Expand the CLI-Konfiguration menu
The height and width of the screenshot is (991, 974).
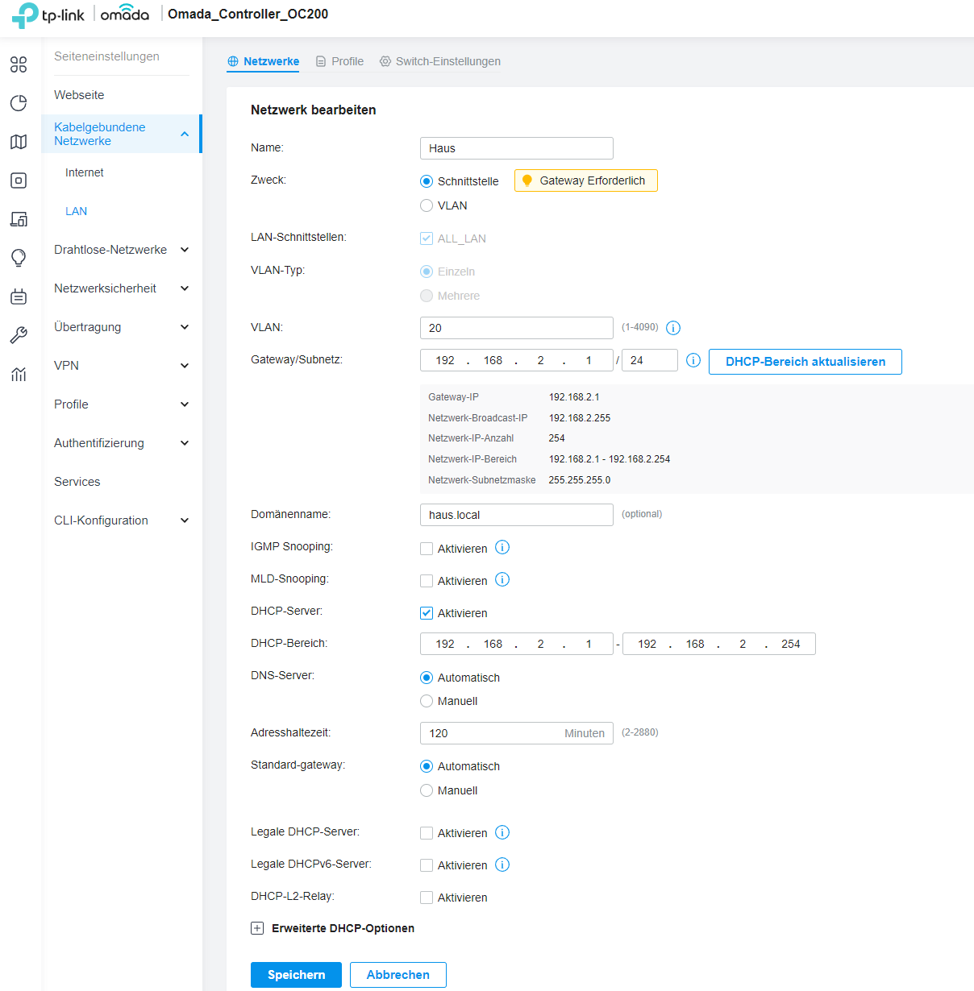[185, 520]
